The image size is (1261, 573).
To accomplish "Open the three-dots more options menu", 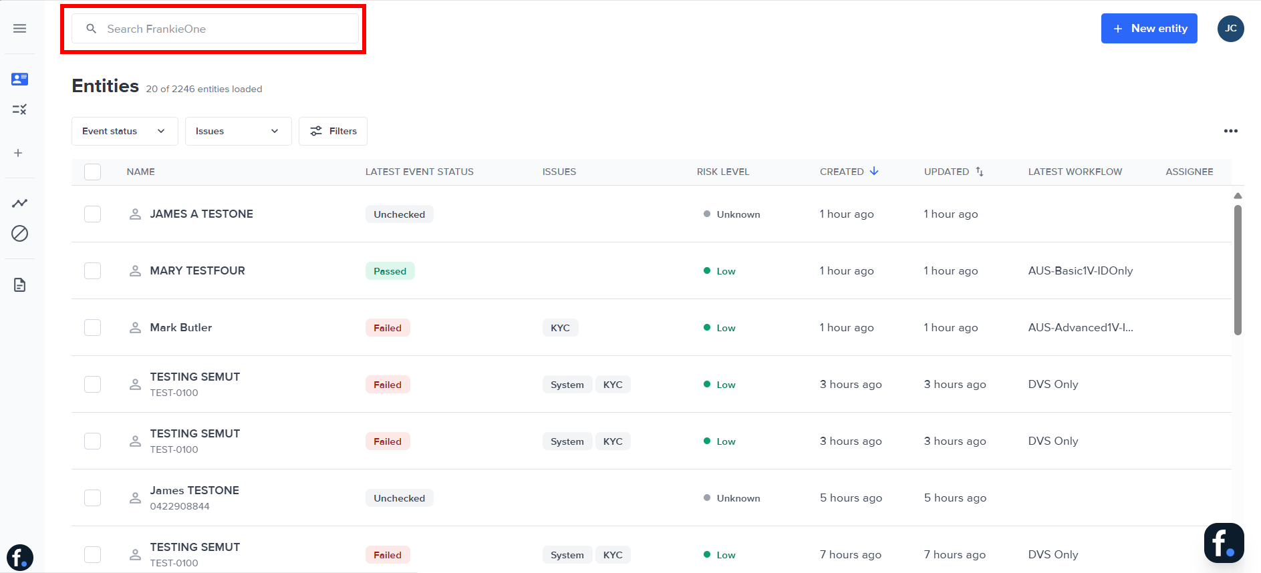I will click(1230, 131).
